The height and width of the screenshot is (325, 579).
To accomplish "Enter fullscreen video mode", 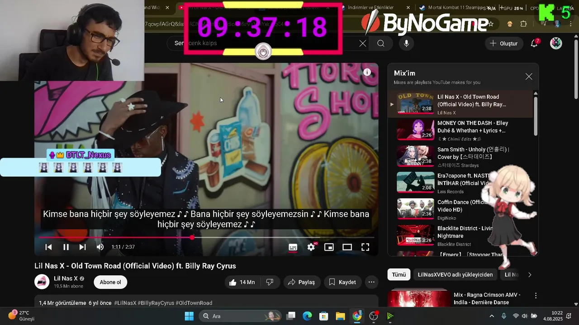I will (365, 247).
